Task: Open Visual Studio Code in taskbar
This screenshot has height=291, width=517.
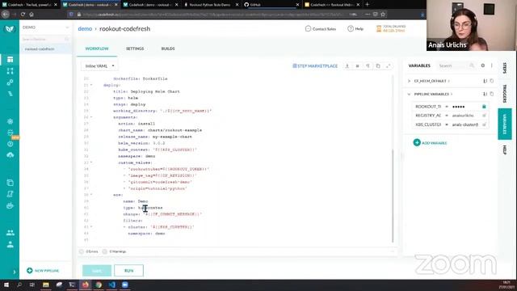Action: pyautogui.click(x=111, y=285)
